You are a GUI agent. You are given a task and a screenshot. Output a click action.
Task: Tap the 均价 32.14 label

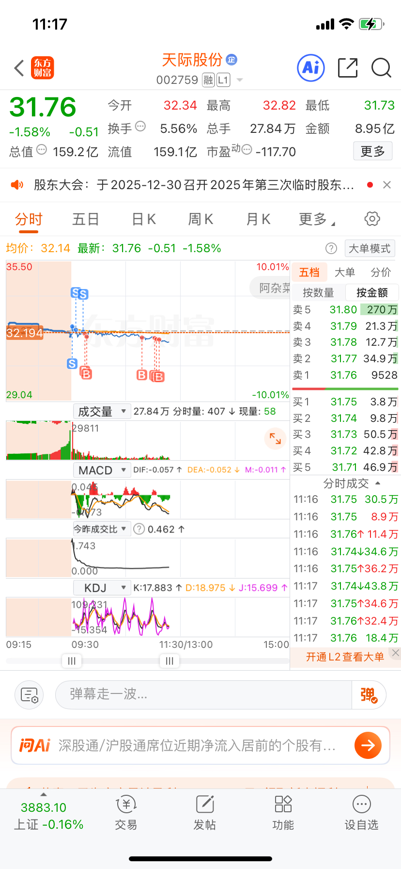pos(38,248)
